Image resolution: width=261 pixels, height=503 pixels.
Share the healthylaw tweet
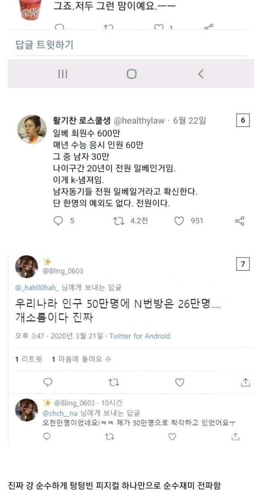point(240,221)
